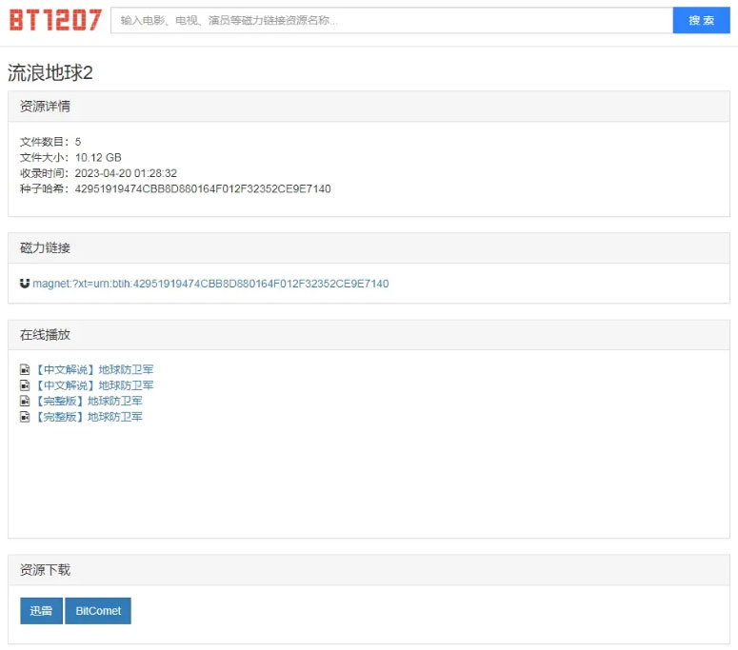Play the first 【完整版】地球防卫军 link
Viewport: 738px width, 650px height.
click(x=89, y=401)
